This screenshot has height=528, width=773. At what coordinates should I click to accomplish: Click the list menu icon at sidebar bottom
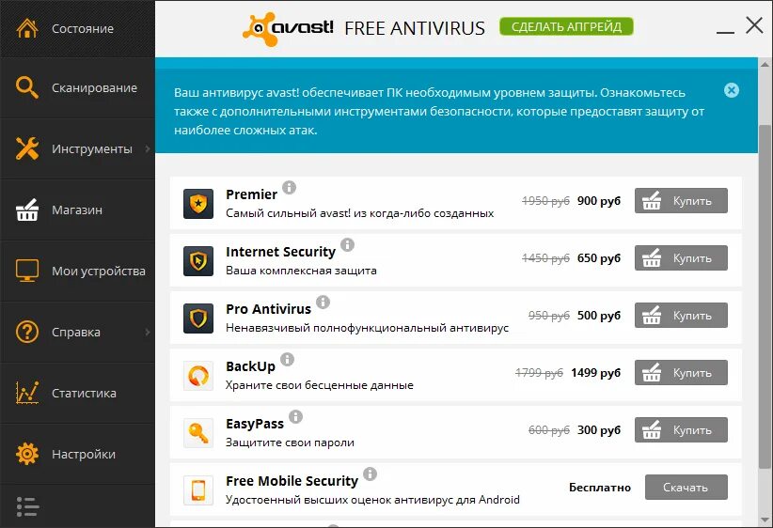coord(27,506)
